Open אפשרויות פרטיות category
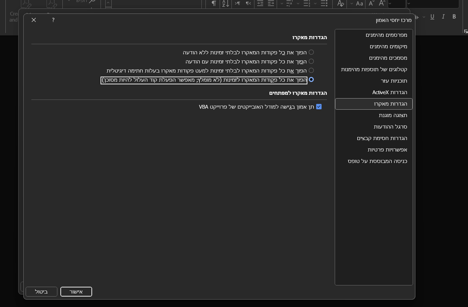 374,150
